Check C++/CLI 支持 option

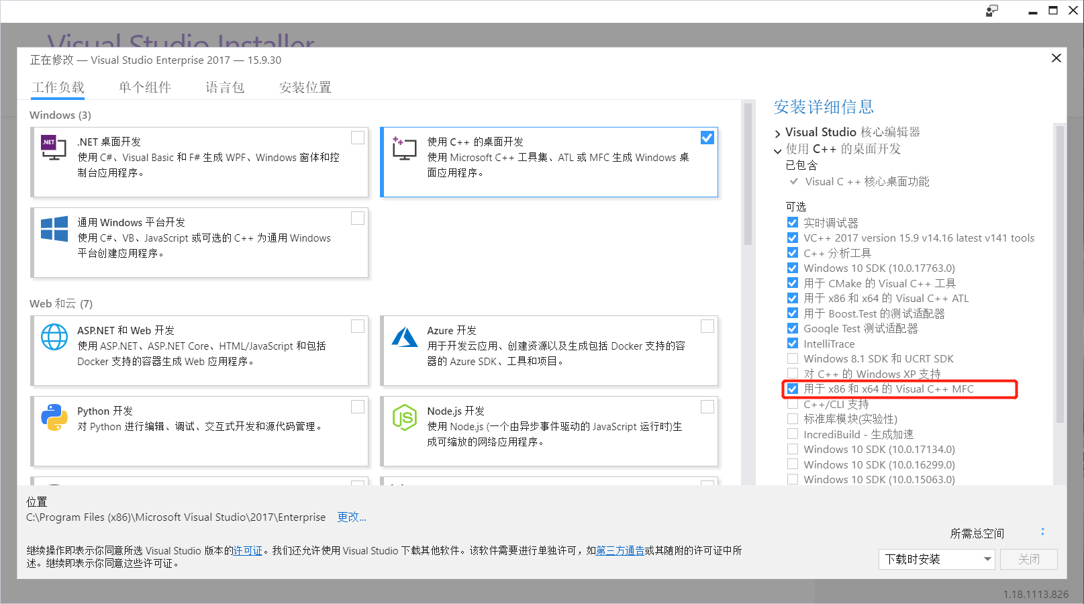[x=793, y=403]
